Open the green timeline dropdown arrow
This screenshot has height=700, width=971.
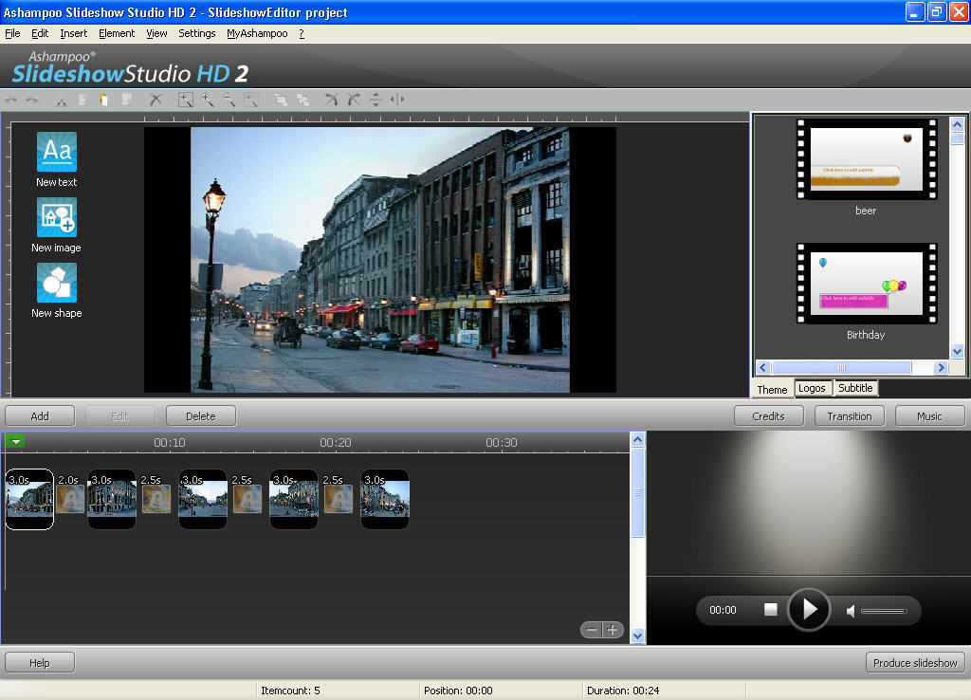coord(15,440)
